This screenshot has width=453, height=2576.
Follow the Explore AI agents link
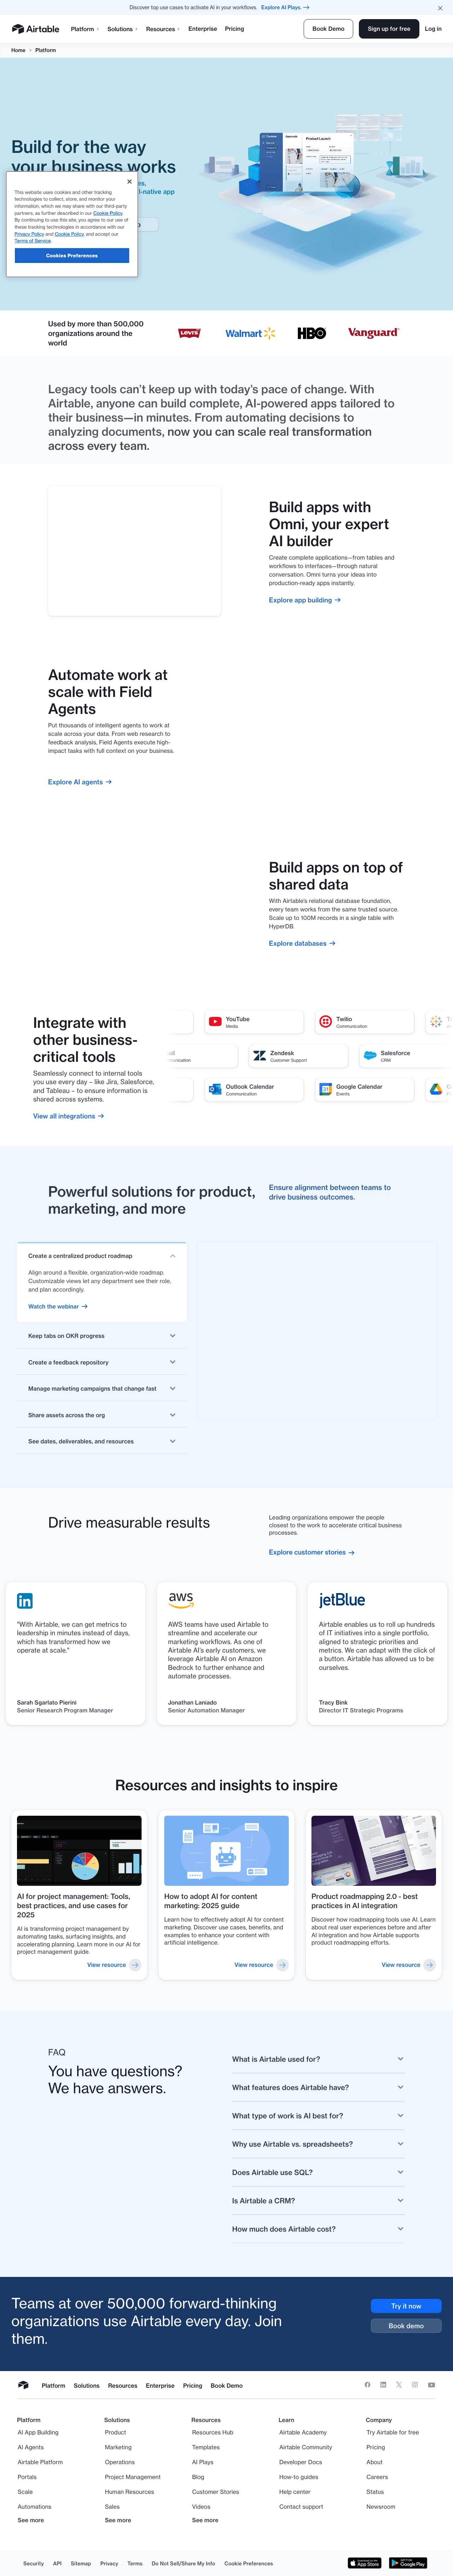80,782
